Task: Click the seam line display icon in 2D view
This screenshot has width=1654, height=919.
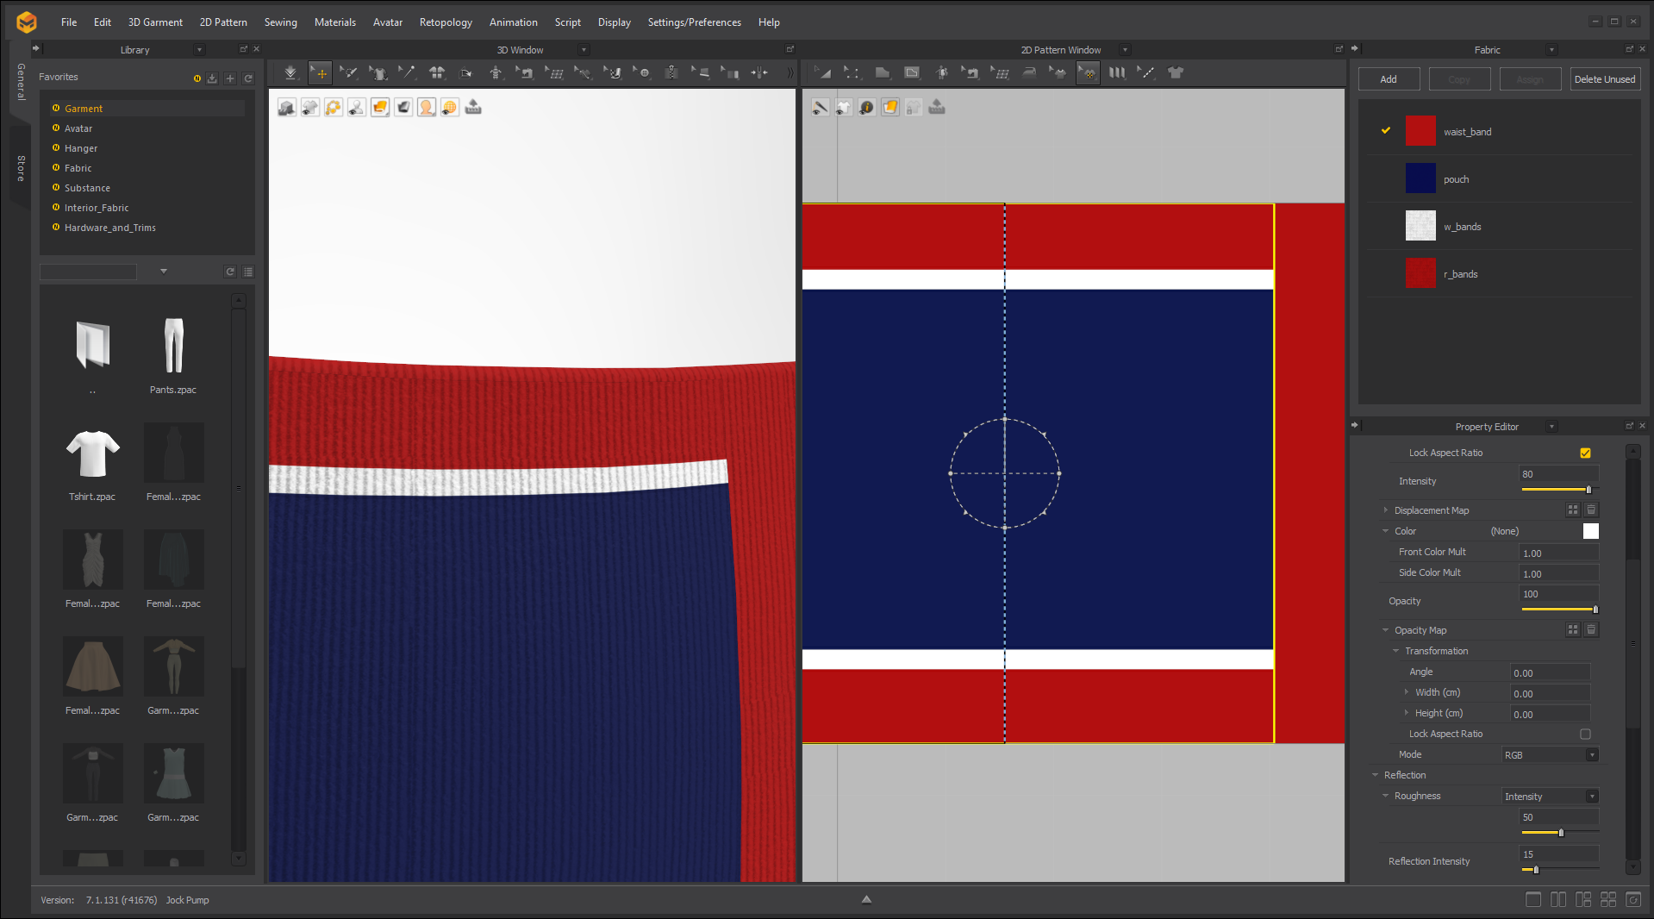Action: pyautogui.click(x=820, y=107)
